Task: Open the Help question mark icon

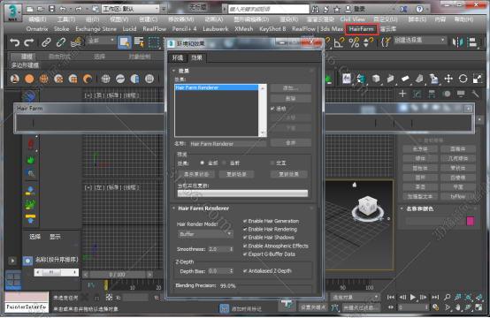Action: click(x=419, y=9)
